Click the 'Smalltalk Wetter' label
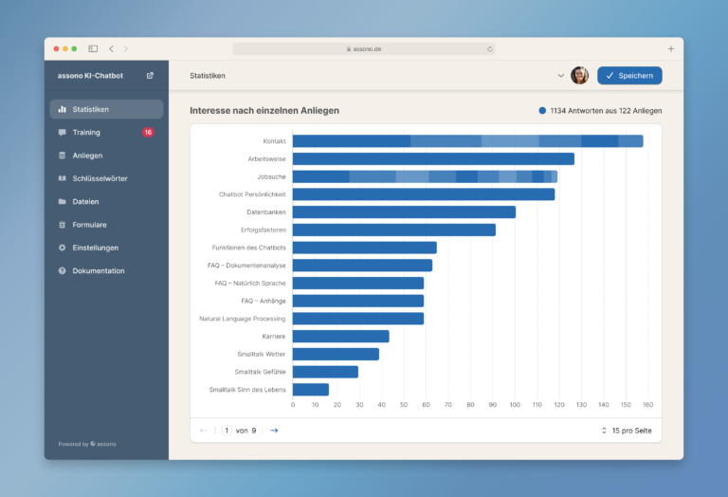This screenshot has height=497, width=728. pos(262,354)
